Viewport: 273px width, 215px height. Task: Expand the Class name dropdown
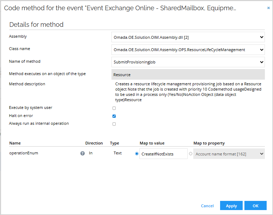[188, 50]
